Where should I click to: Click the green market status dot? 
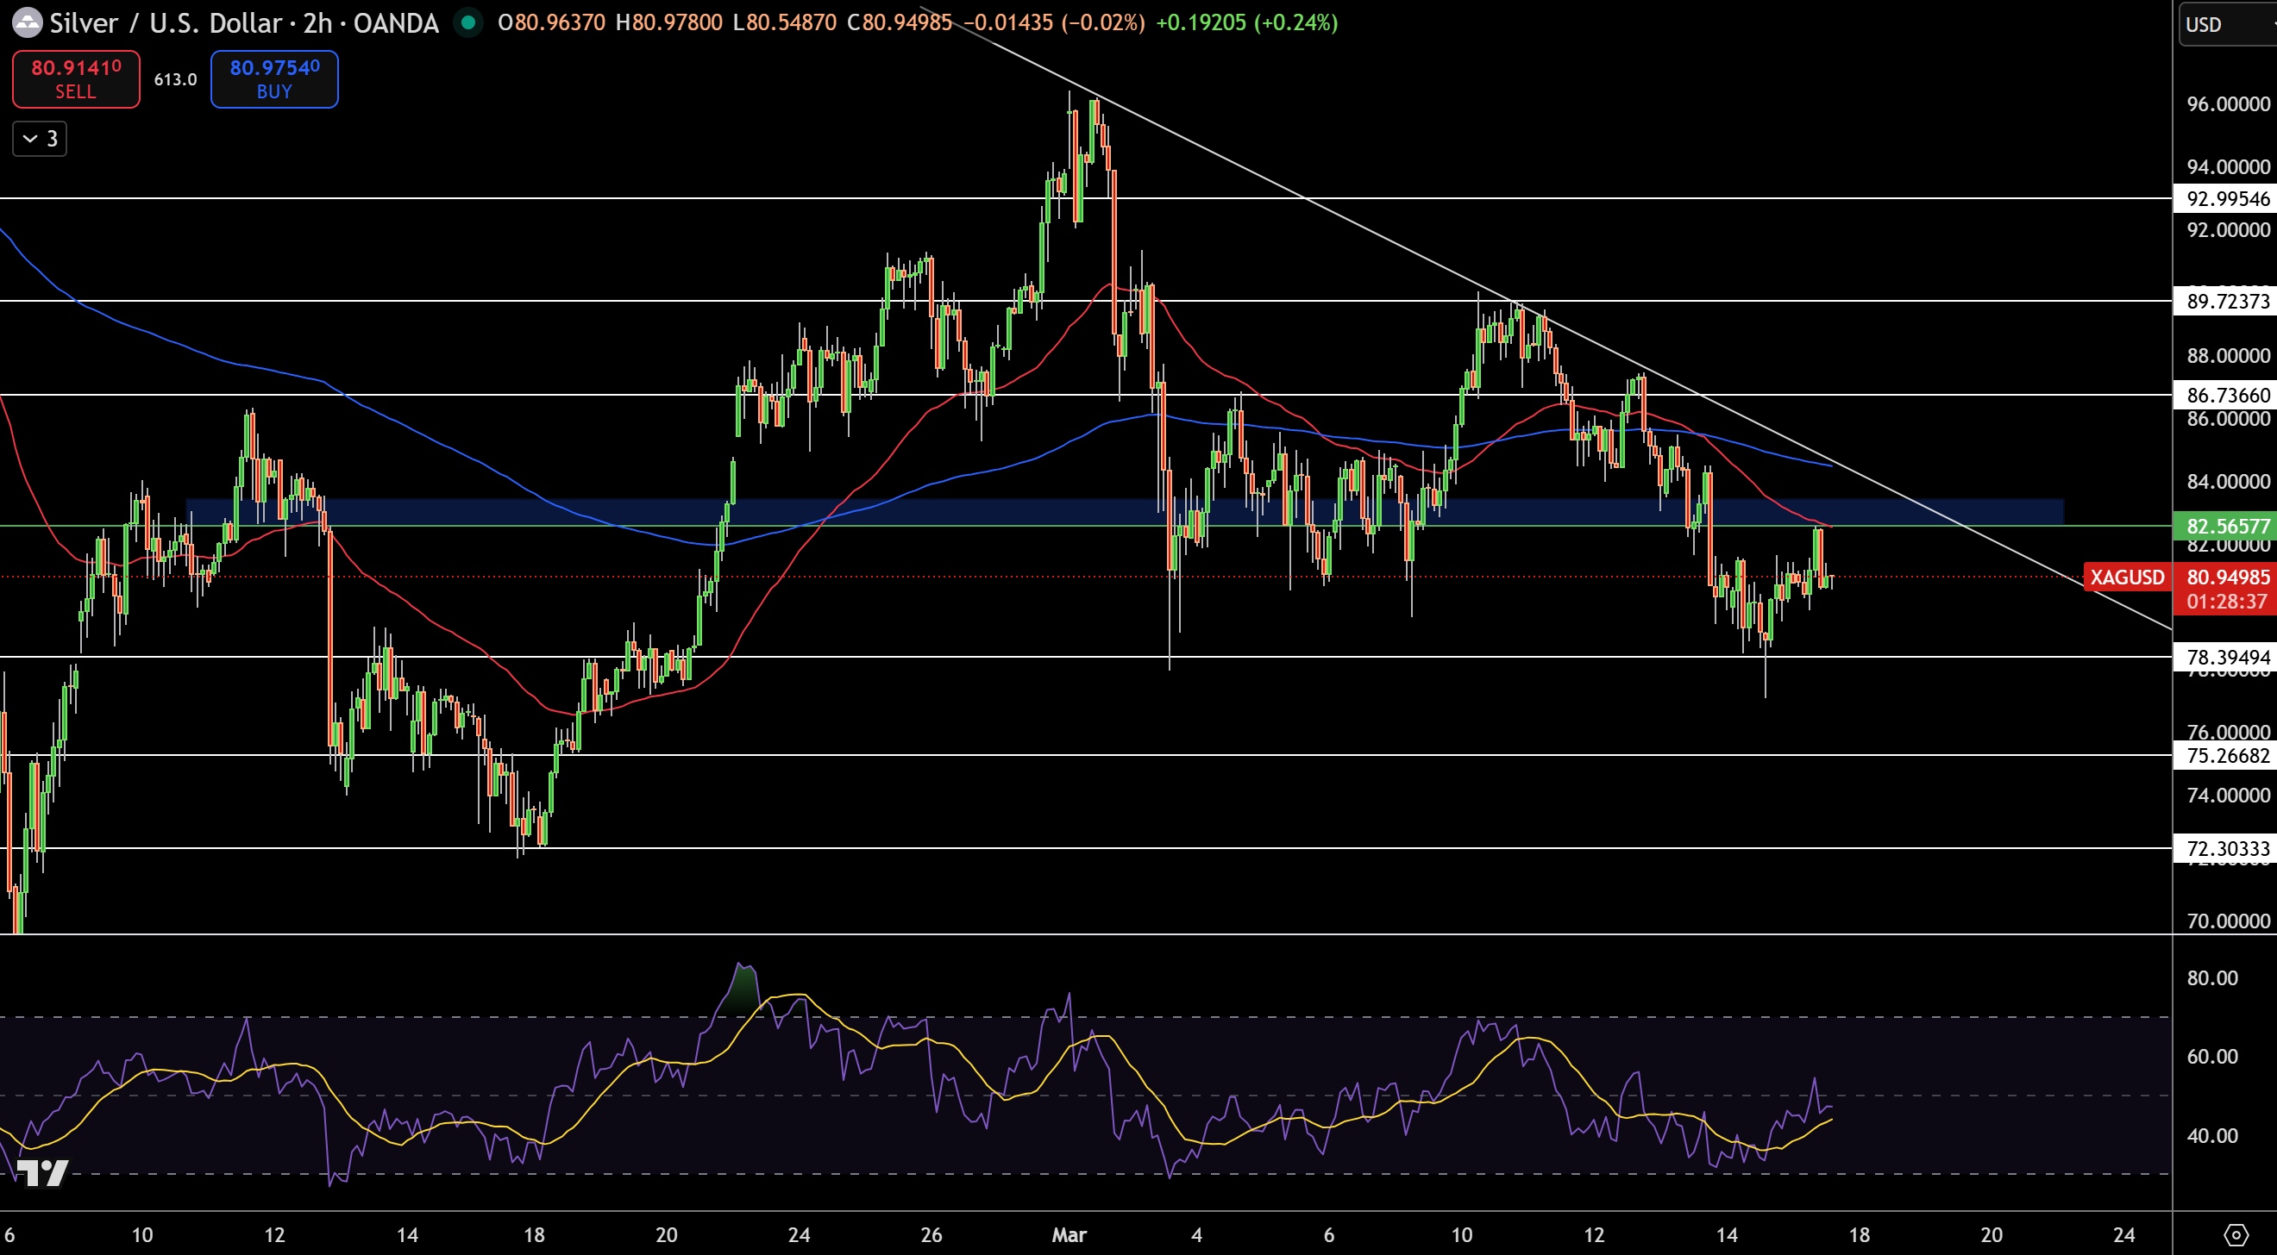point(467,24)
